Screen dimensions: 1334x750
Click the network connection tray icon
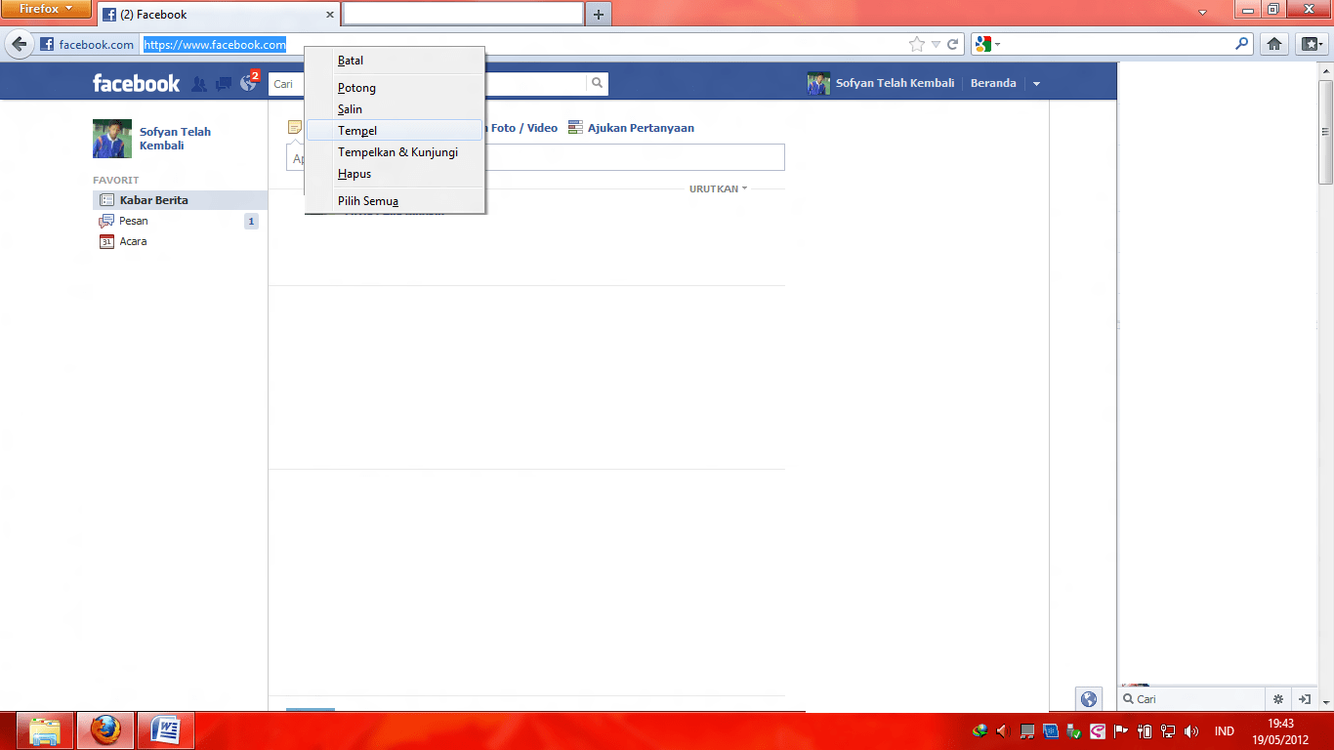(x=1168, y=730)
